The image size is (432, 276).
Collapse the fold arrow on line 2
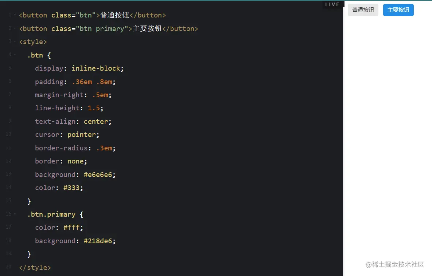coord(15,28)
